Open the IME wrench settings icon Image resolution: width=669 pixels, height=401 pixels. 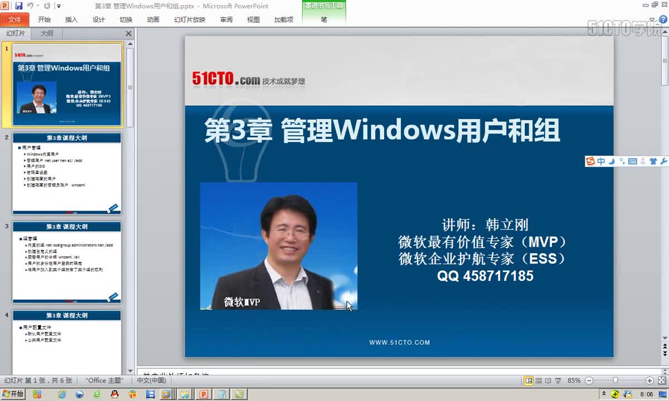[663, 162]
